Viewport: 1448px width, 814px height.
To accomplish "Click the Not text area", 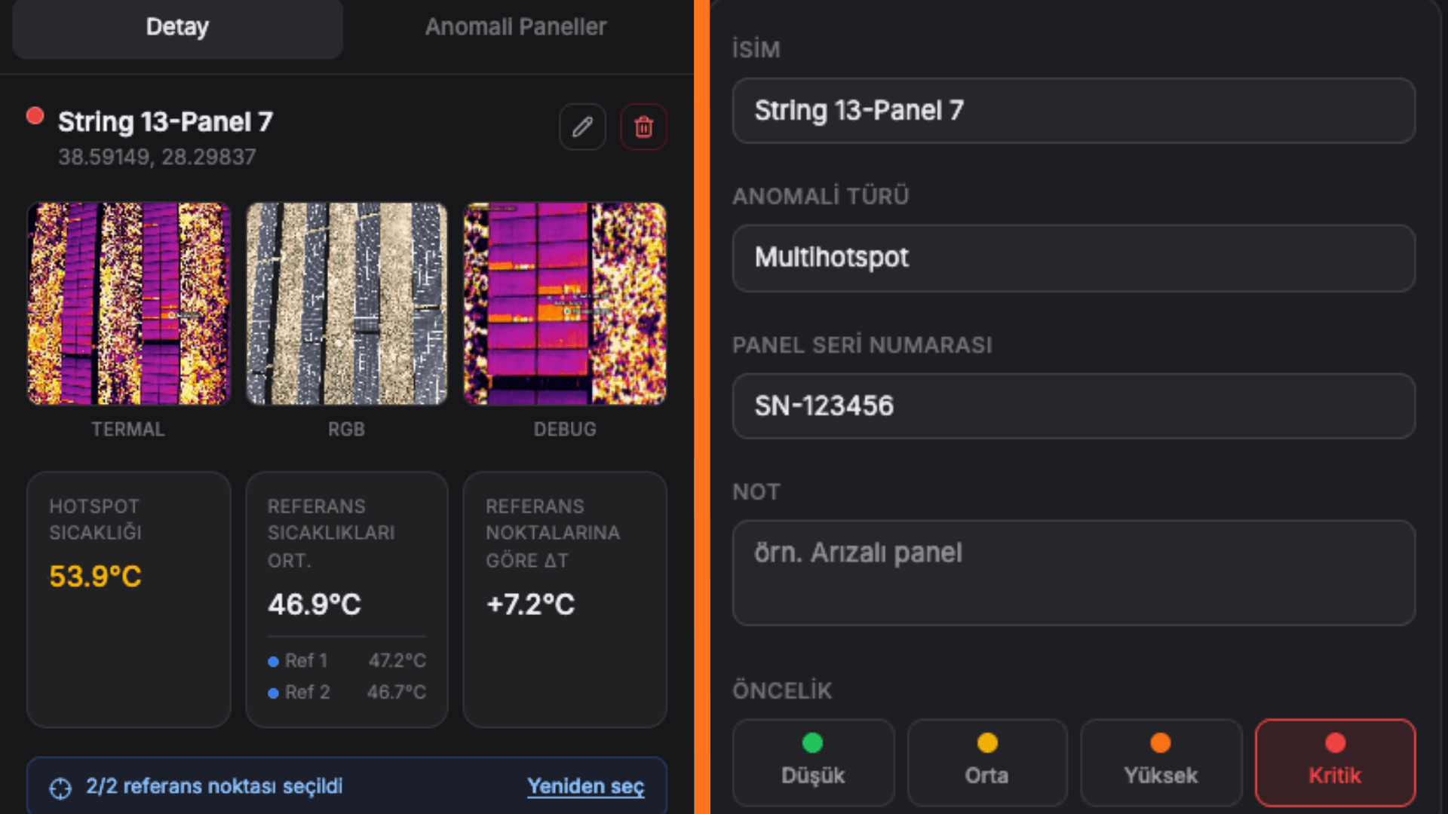I will point(1073,573).
